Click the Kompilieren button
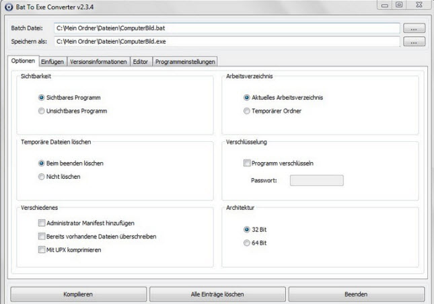This screenshot has height=304, width=434. point(78,295)
